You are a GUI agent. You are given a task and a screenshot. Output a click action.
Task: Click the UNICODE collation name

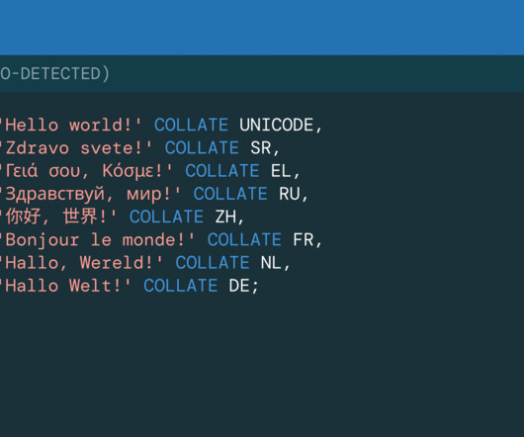pos(276,126)
